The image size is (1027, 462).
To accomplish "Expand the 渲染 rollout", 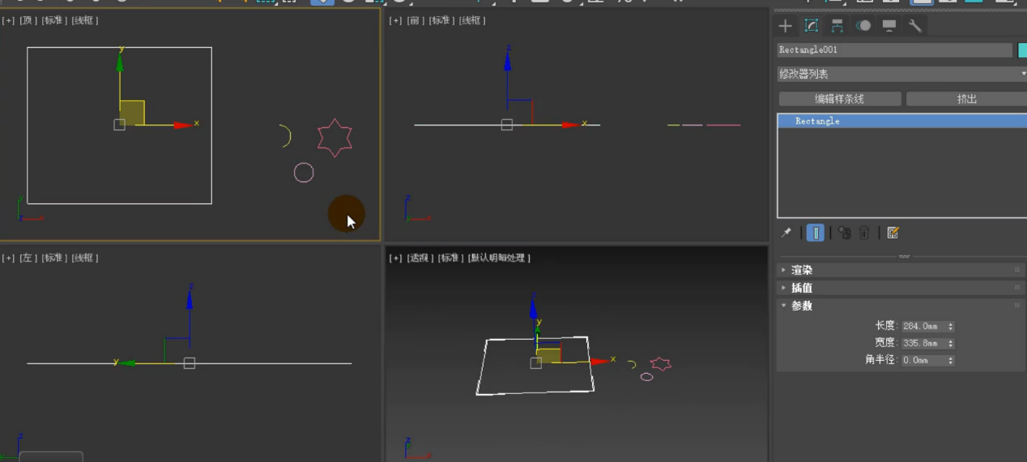I will click(801, 270).
